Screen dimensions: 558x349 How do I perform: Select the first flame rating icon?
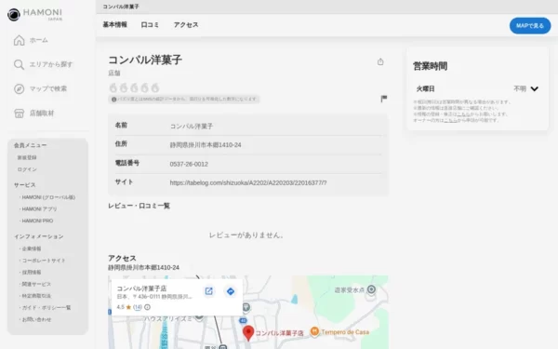pos(113,87)
